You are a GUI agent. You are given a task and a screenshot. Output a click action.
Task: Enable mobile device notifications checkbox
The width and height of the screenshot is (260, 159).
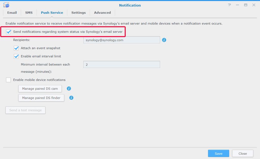click(8, 80)
